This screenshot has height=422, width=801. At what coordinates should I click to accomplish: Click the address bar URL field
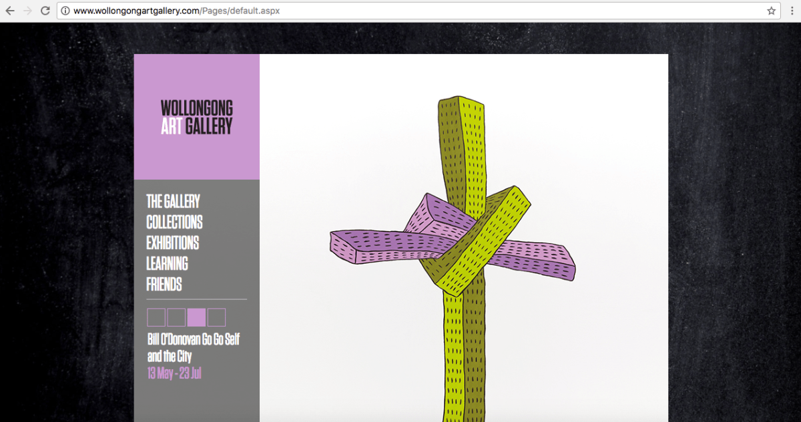coord(400,11)
